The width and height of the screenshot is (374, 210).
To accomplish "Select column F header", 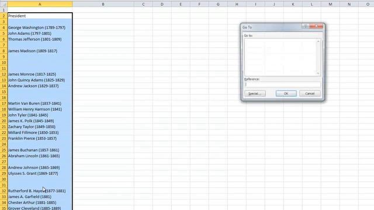I will coord(199,4).
